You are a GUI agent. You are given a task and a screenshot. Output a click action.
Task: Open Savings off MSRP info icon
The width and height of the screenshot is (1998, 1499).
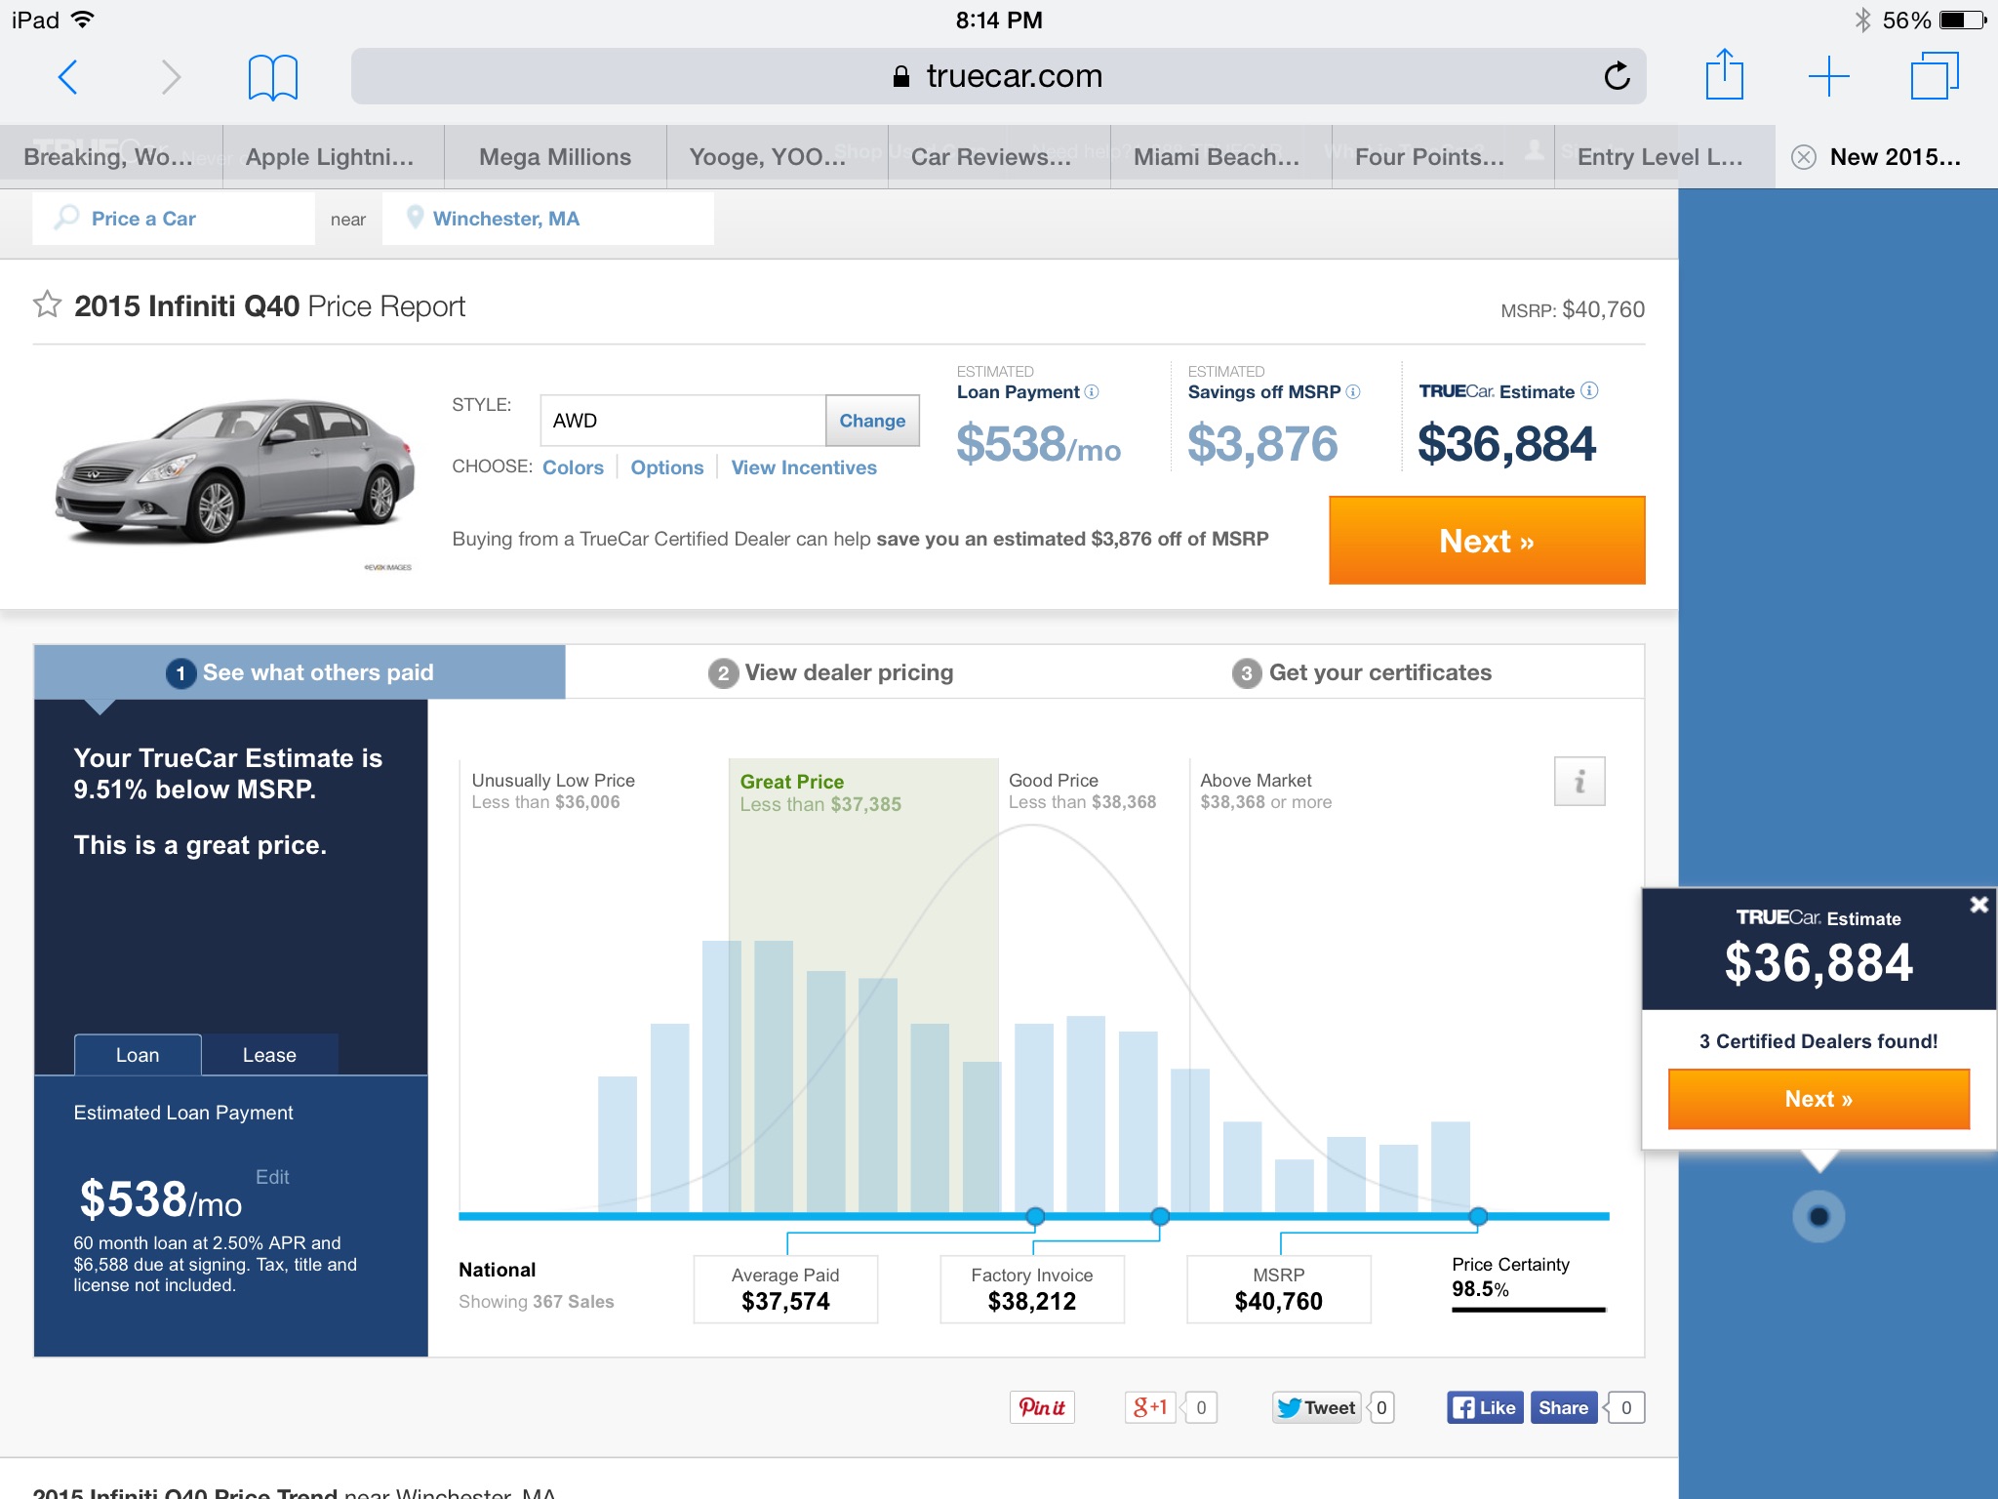click(1352, 391)
